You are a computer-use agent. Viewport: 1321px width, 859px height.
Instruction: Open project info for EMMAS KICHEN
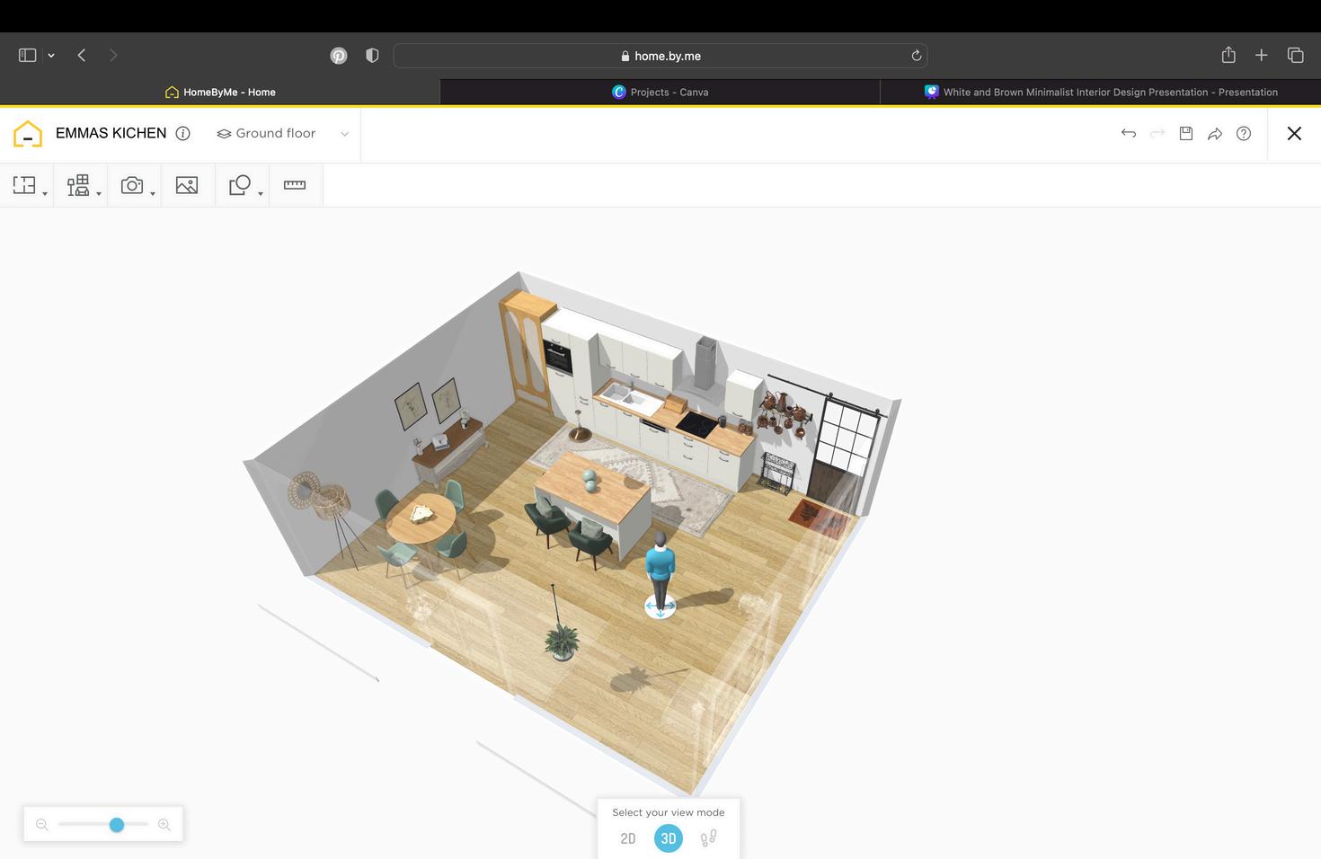click(183, 134)
